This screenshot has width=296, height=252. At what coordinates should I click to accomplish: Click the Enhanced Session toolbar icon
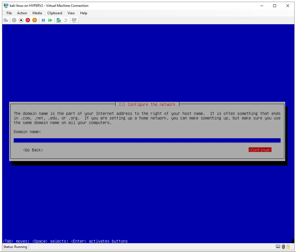point(74,20)
